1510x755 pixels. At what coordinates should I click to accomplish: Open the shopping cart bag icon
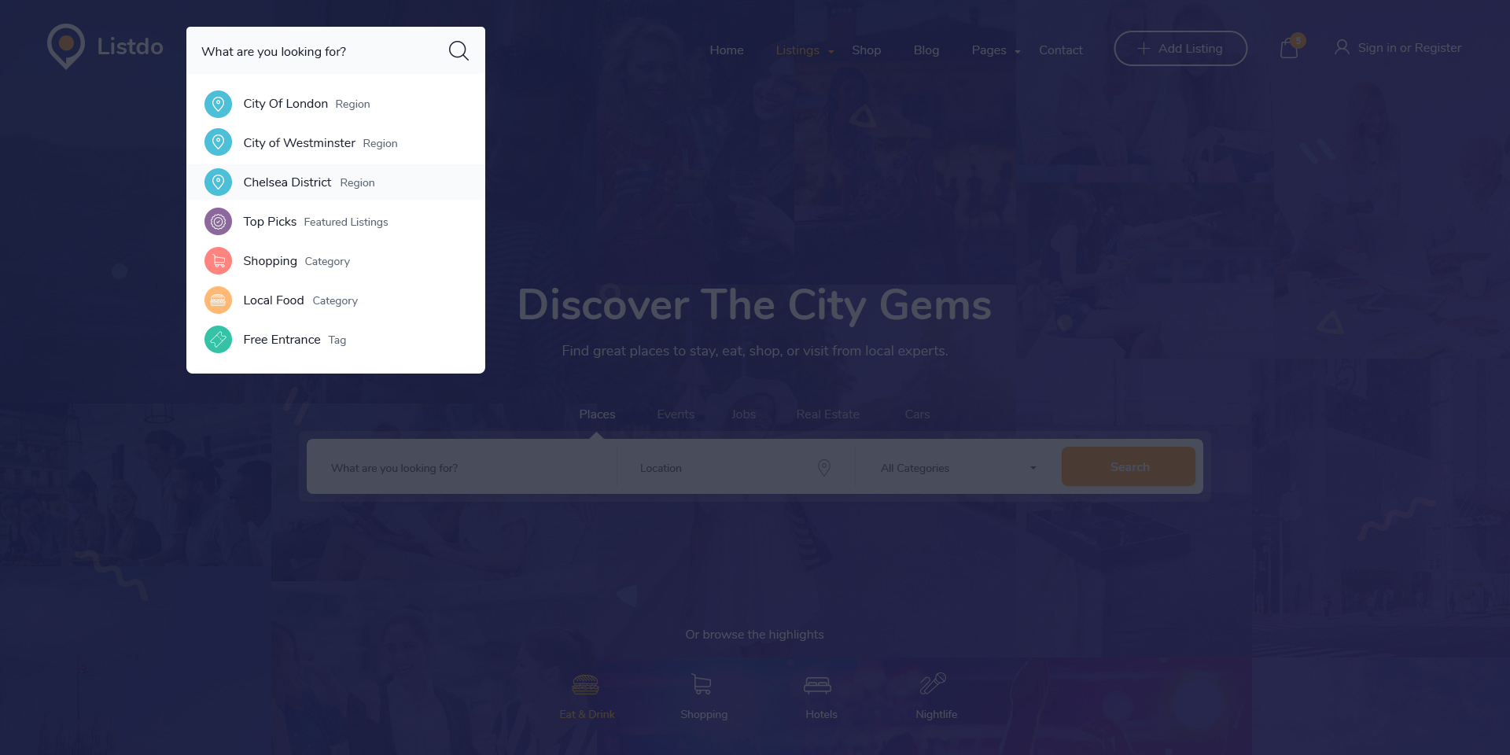click(x=1289, y=49)
